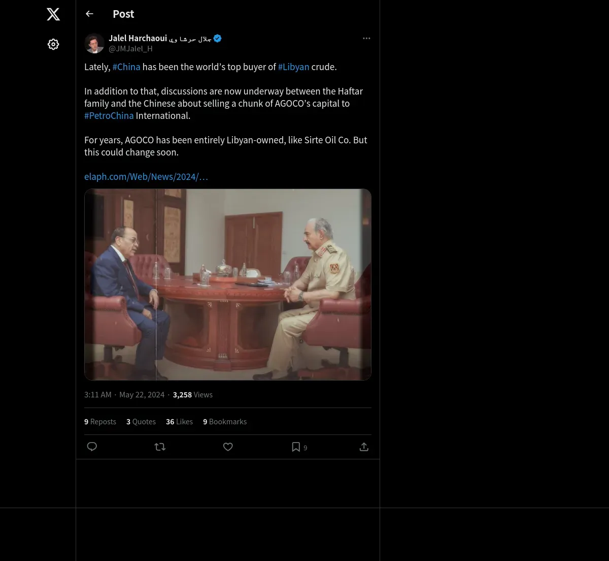View the 9 Reposts list

[x=100, y=422]
